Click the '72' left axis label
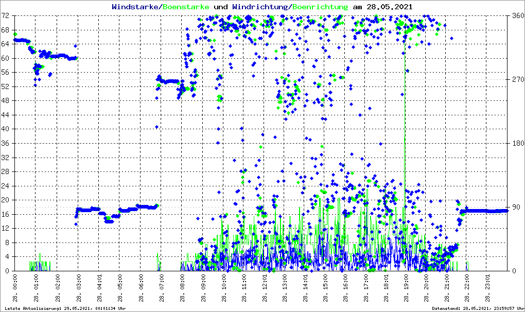The width and height of the screenshot is (525, 312). tap(6, 16)
